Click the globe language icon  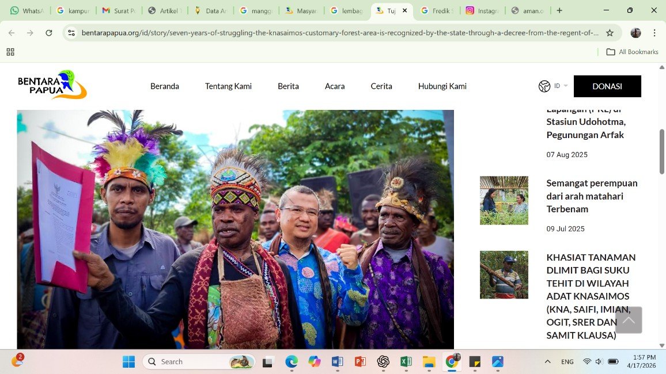click(x=544, y=86)
